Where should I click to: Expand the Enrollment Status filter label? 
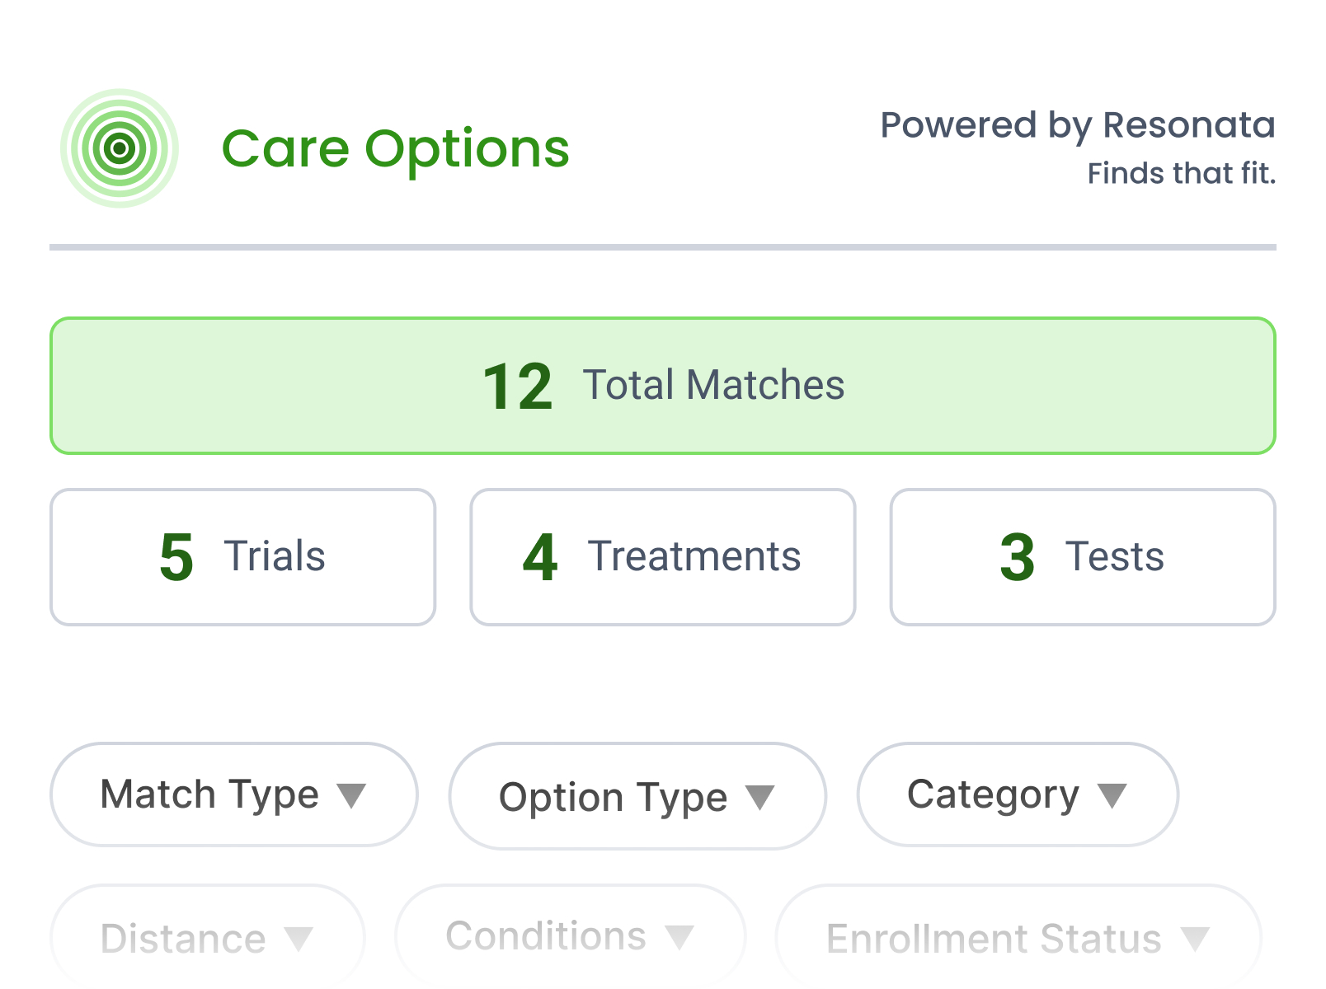coord(994,938)
